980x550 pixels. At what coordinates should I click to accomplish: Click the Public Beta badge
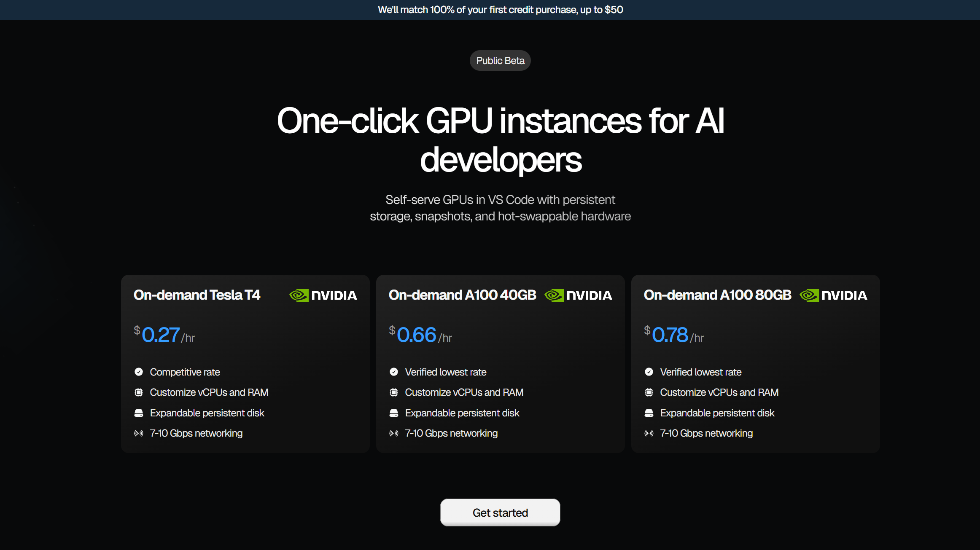(x=500, y=61)
